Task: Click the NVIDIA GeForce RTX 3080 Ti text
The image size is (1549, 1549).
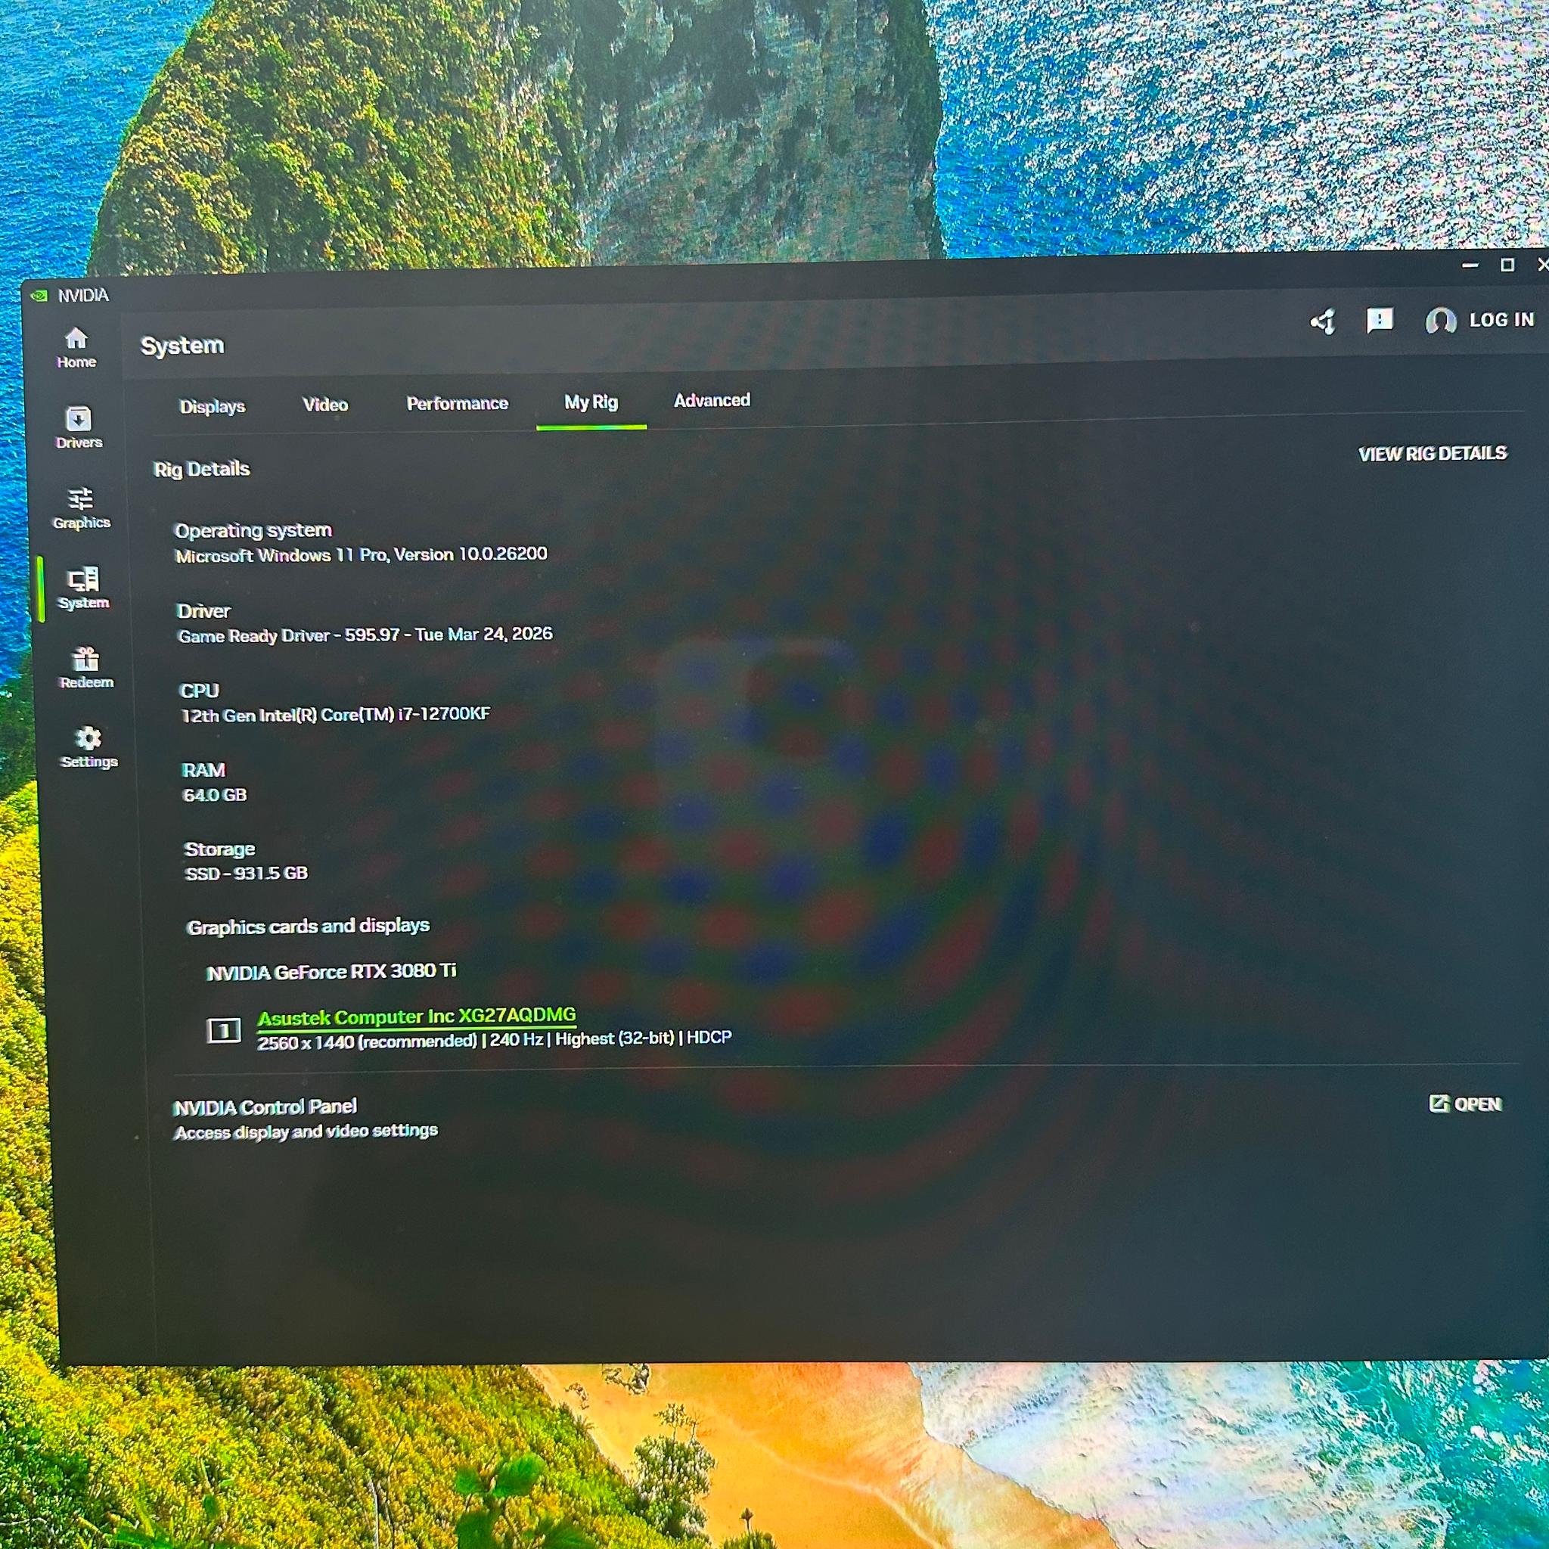Action: [331, 972]
